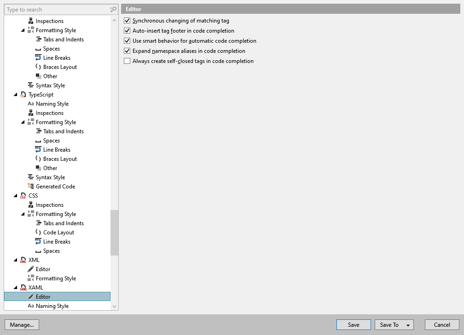
Task: Collapse the CSS tree node
Action: pyautogui.click(x=15, y=195)
